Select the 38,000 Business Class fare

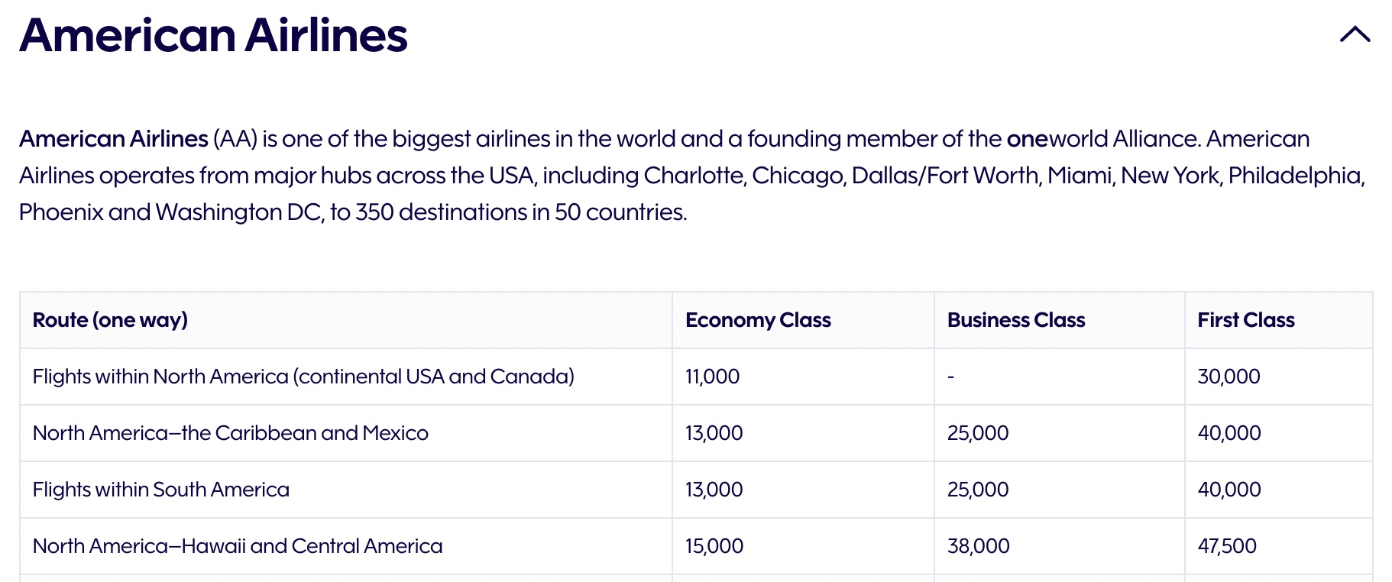click(x=977, y=545)
